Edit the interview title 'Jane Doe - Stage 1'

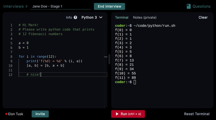click(61, 6)
